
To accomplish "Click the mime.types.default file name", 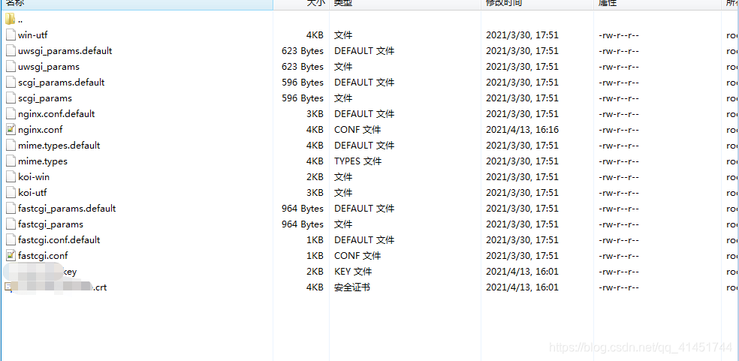I will (59, 146).
